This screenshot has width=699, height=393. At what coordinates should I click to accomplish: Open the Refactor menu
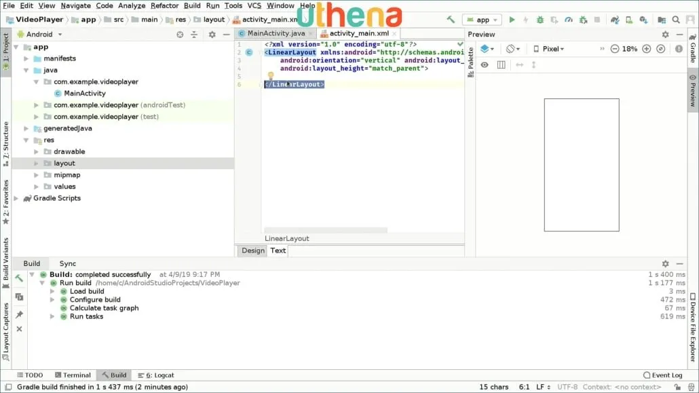(164, 6)
